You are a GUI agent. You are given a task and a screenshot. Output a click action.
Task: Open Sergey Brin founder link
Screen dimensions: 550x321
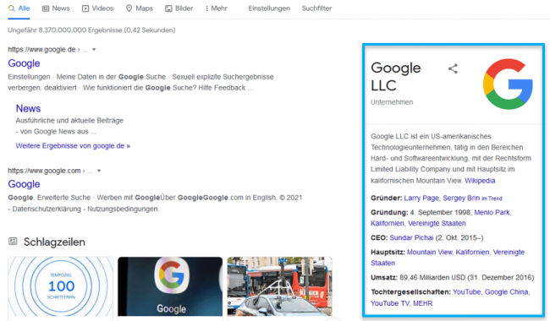(x=461, y=199)
